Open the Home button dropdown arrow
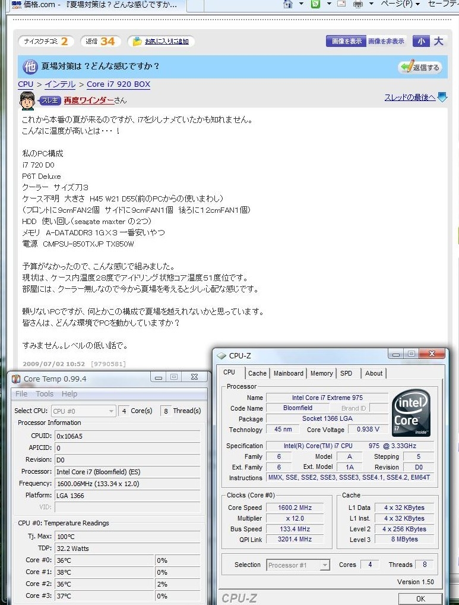Image resolution: width=459 pixels, height=605 pixels. (x=302, y=4)
